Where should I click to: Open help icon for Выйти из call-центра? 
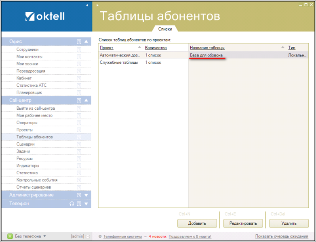[x=79, y=108]
